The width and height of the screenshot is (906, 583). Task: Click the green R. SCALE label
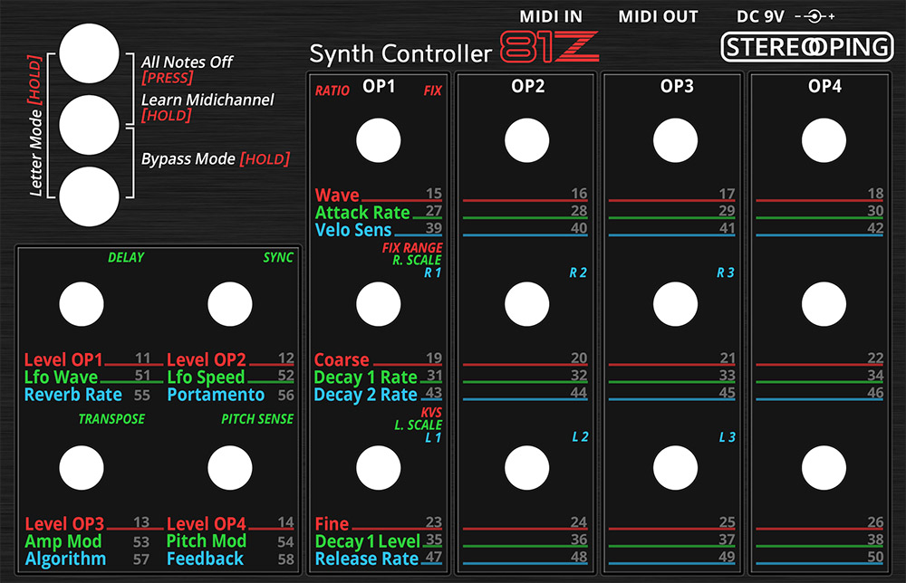[417, 261]
